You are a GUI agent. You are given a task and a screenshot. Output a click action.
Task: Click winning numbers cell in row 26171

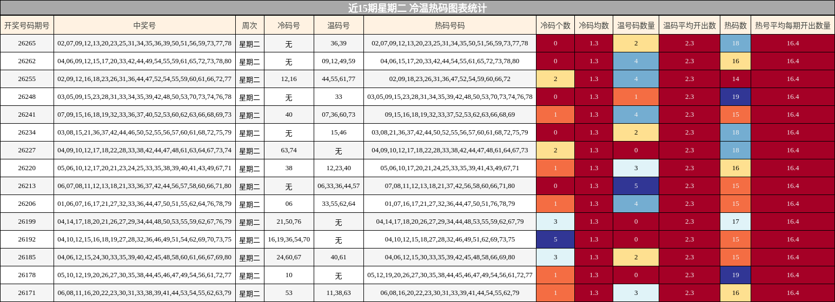(144, 293)
